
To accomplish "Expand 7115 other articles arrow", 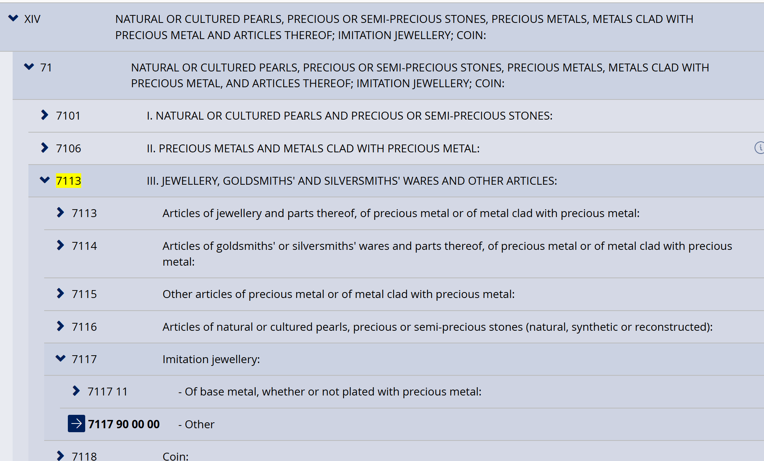I will [x=60, y=293].
